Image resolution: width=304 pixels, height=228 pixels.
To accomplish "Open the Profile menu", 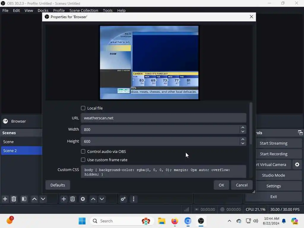I will coord(59,10).
